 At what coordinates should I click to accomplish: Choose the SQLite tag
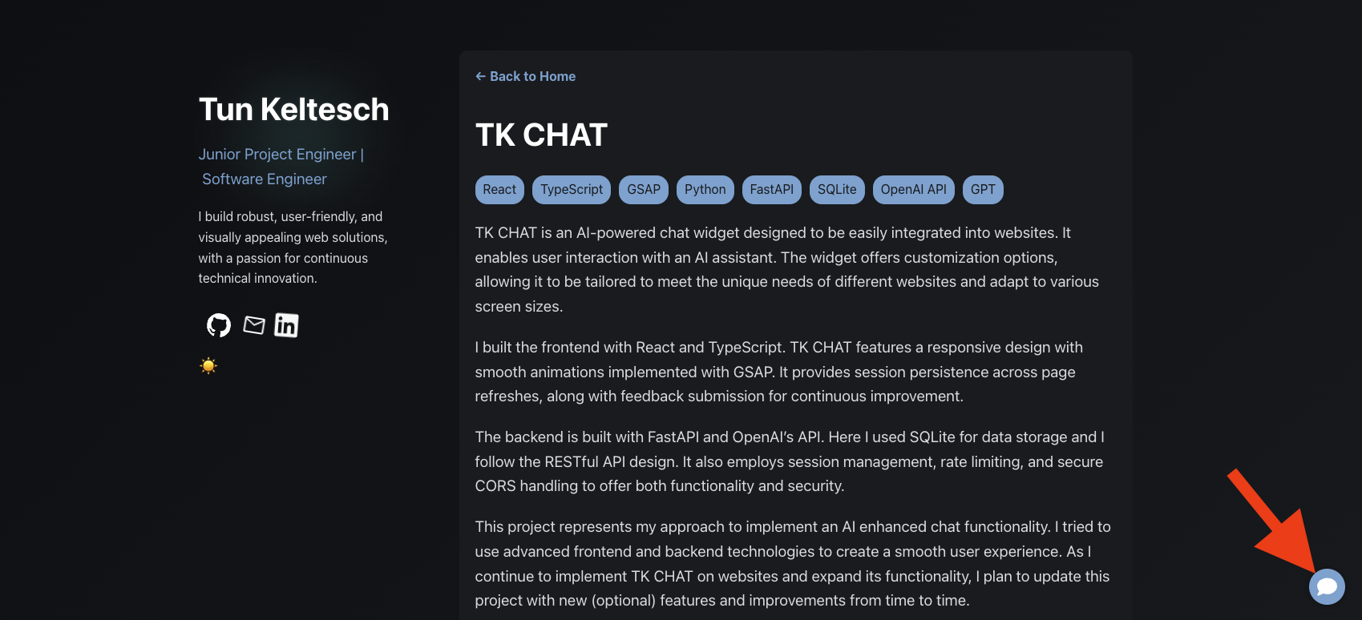837,190
